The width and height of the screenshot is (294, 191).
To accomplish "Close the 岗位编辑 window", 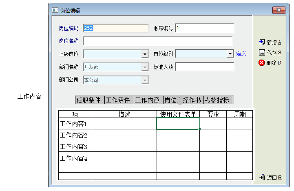I will [x=279, y=10].
